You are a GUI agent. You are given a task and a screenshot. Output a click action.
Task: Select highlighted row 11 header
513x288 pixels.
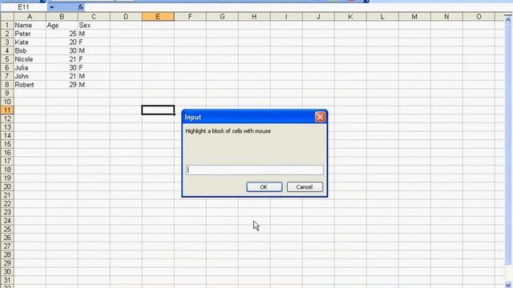pyautogui.click(x=7, y=110)
